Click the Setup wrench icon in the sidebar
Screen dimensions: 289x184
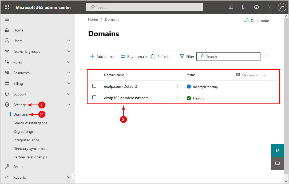click(7, 166)
